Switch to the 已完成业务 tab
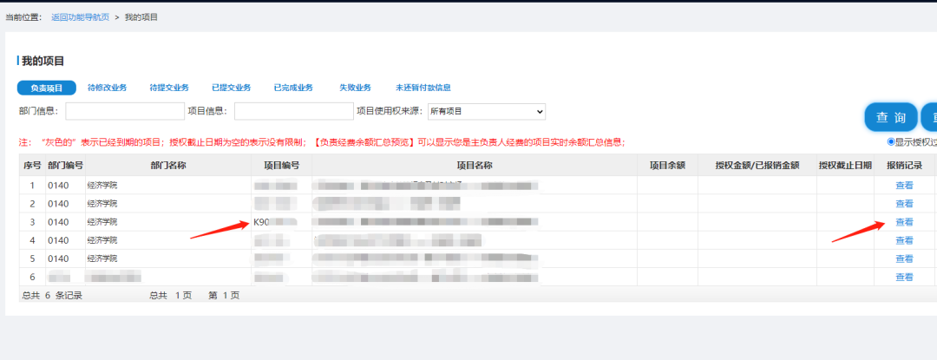The height and width of the screenshot is (360, 937). (293, 88)
